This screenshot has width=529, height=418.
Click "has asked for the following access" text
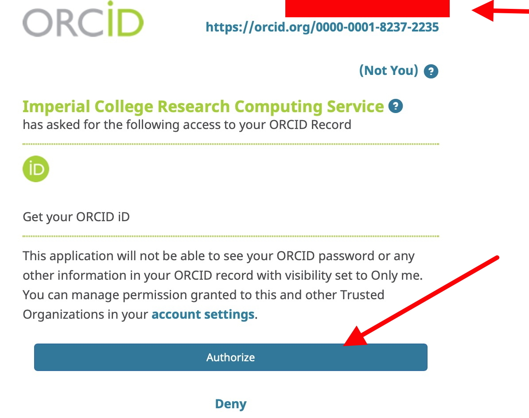pyautogui.click(x=187, y=125)
